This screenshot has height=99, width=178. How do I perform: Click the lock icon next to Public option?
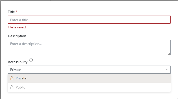(x=12, y=87)
